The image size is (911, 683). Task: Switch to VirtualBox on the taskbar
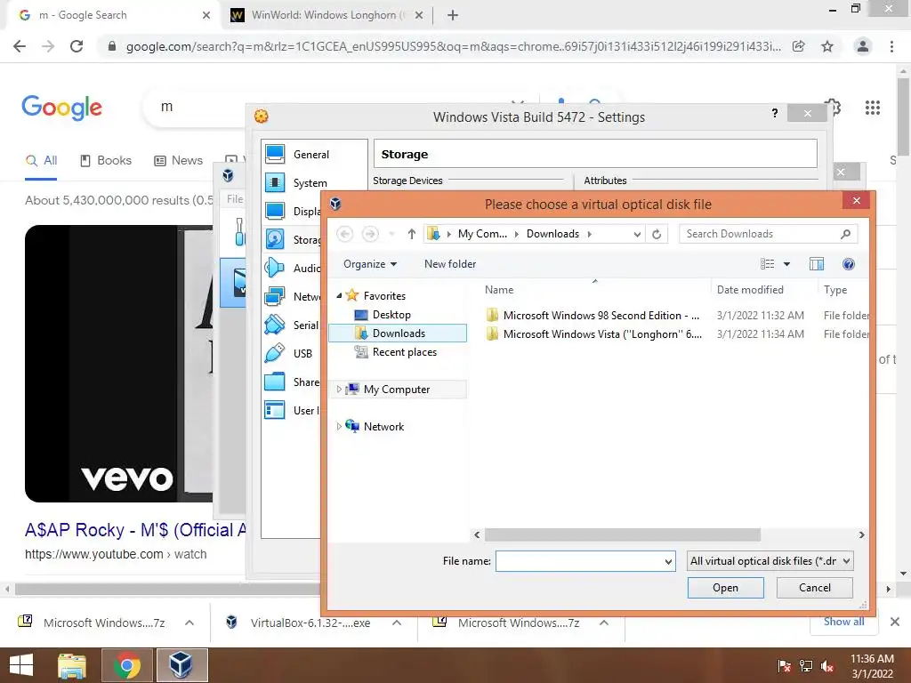click(x=181, y=665)
